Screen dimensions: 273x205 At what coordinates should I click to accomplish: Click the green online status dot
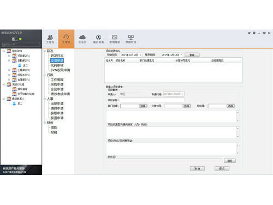pyautogui.click(x=20, y=39)
